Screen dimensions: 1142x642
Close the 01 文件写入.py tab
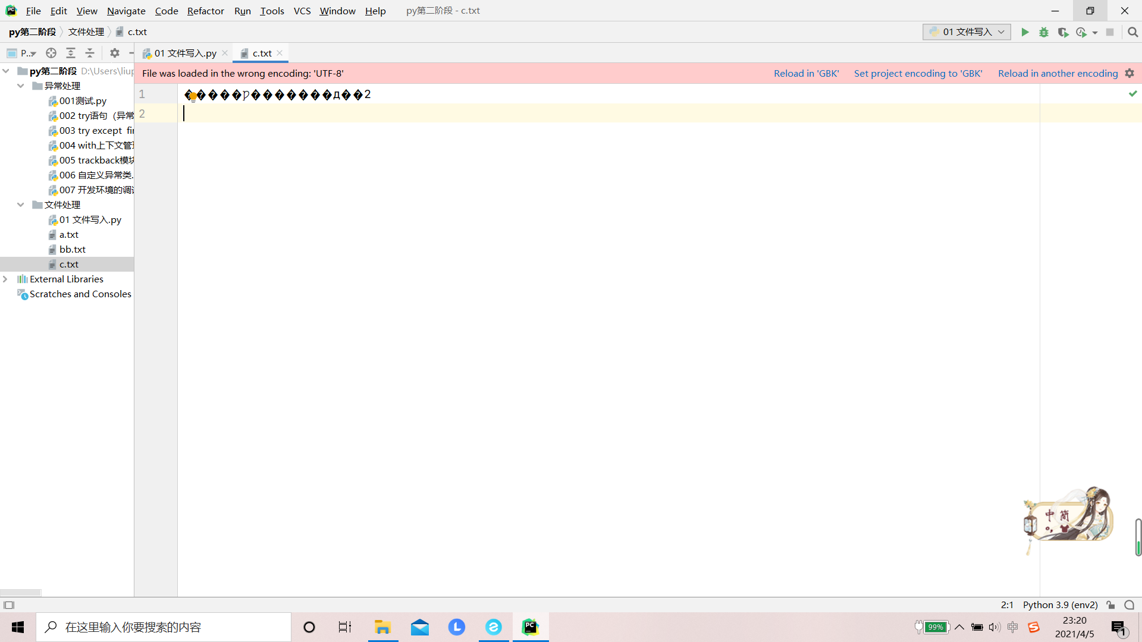225,53
